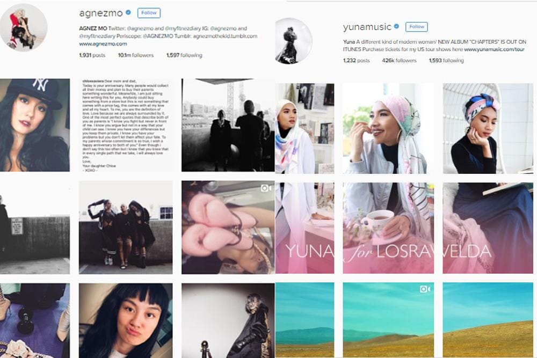Follow the agnezmo account
Viewport: 537px width, 358px height.
tap(149, 13)
